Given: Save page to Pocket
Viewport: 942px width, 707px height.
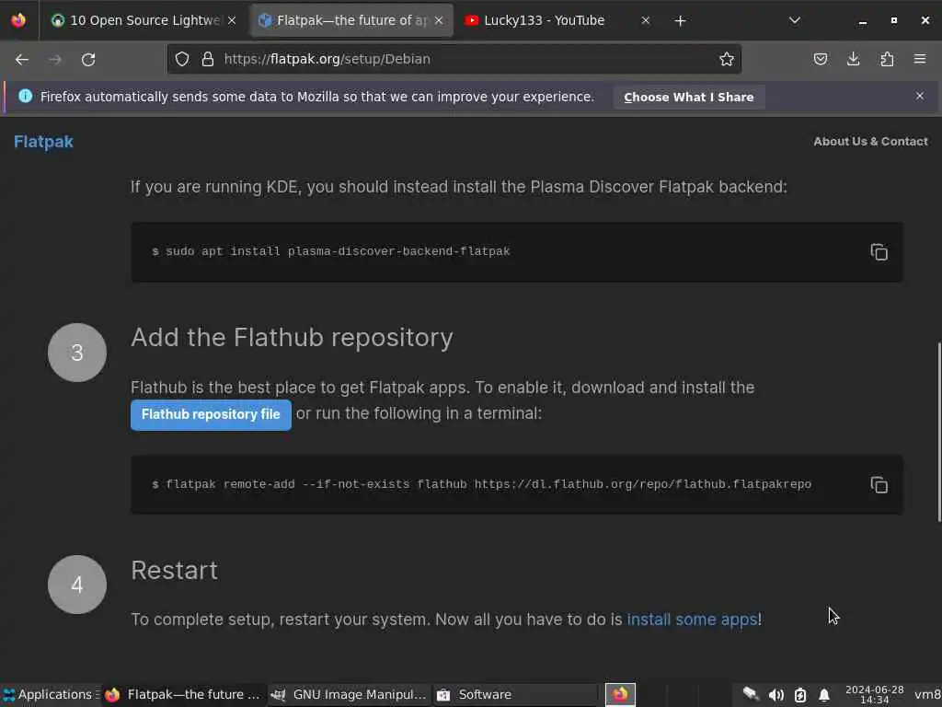Looking at the screenshot, I should [820, 59].
